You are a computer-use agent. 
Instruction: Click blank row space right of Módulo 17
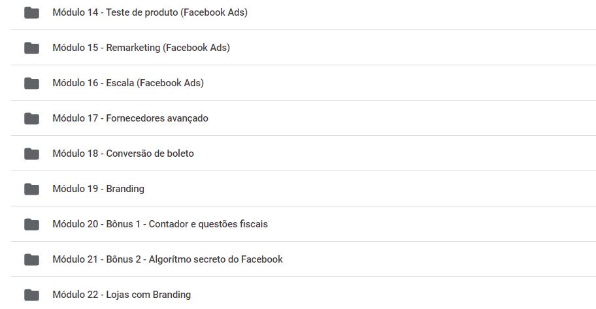coord(401,118)
